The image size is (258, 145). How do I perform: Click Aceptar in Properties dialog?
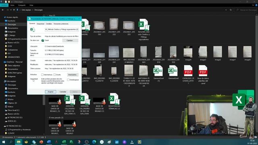pos(50,92)
